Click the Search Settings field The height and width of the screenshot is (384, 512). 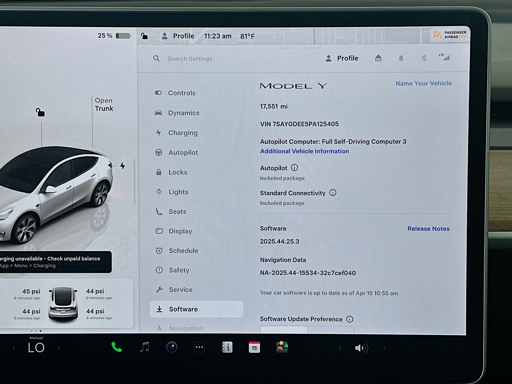[190, 59]
